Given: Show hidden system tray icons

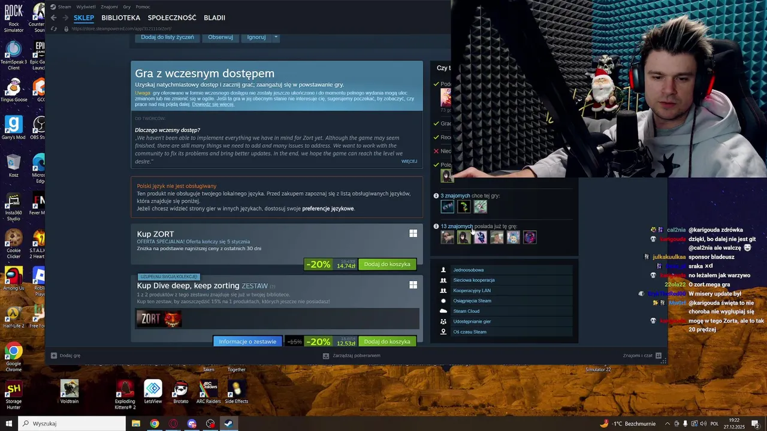Looking at the screenshot, I should tap(668, 423).
